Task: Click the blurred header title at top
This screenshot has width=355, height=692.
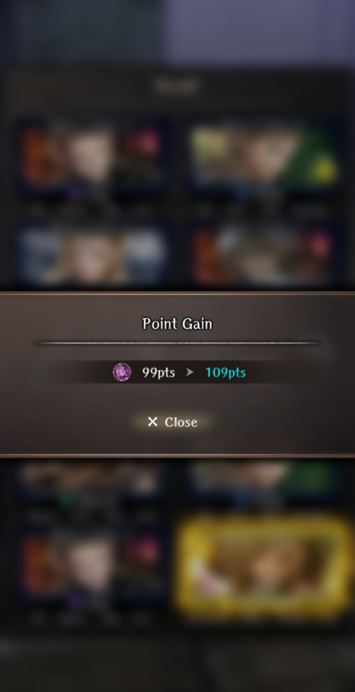Action: click(177, 86)
